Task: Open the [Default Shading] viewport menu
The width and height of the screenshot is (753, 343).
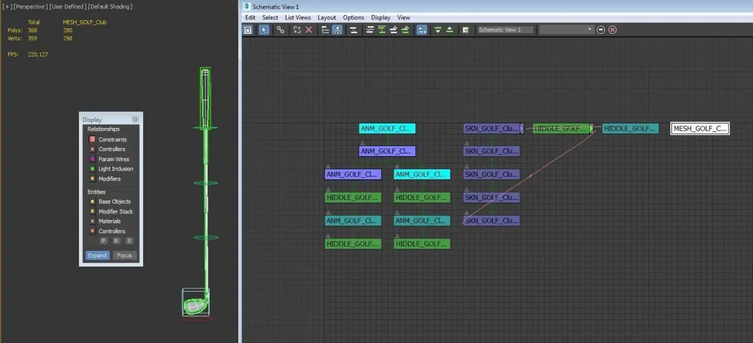Action: (109, 6)
